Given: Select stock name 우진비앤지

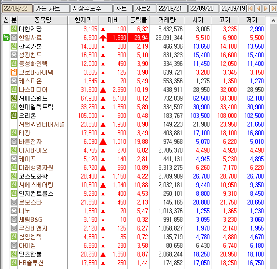Looking at the screenshot, I should (33, 228).
